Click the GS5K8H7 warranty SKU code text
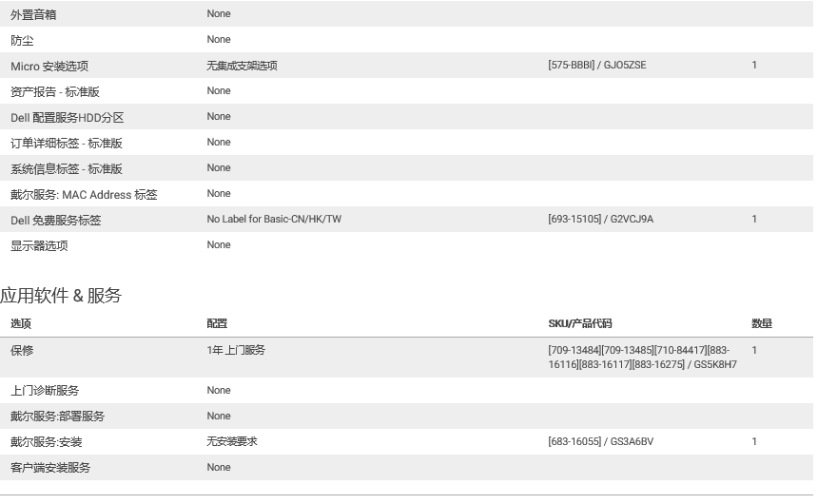 715,364
